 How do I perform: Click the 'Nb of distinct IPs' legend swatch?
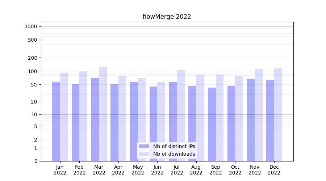(144, 146)
